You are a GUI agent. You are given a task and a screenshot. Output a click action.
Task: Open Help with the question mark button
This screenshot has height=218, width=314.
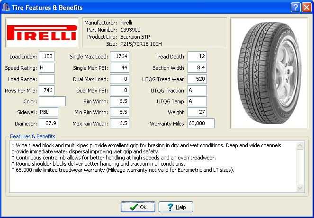click(x=176, y=207)
